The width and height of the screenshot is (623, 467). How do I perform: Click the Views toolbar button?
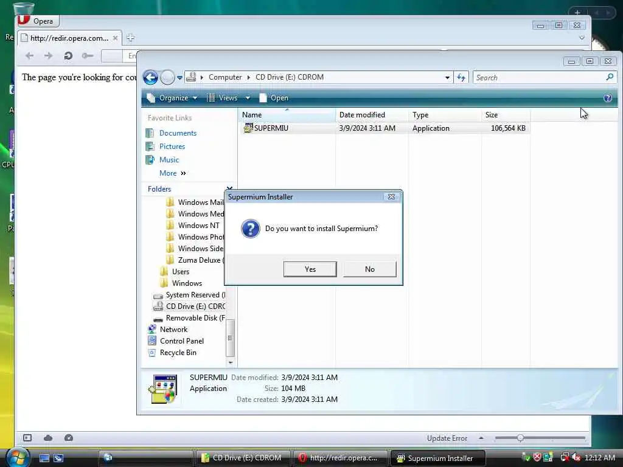pyautogui.click(x=223, y=98)
